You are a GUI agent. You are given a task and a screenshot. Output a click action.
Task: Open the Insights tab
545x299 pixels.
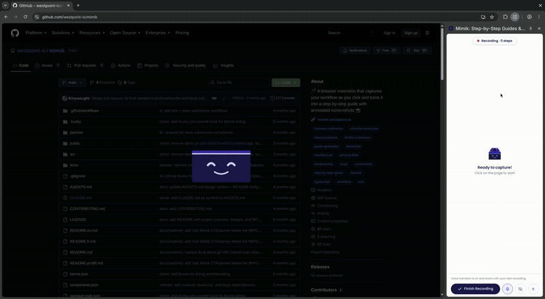[223, 65]
